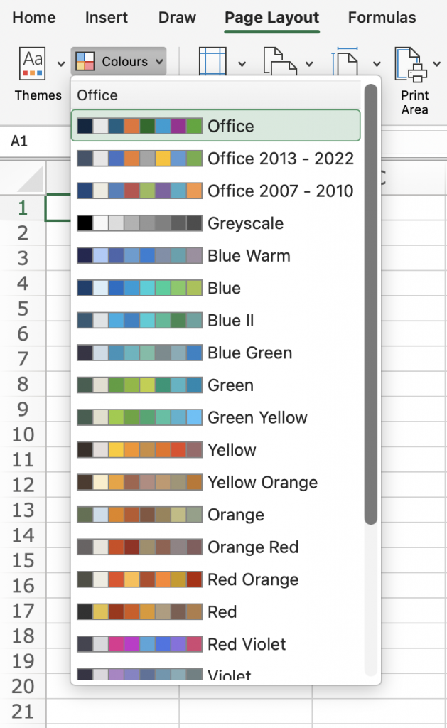Expand the Margins dropdown arrow
Image resolution: width=447 pixels, height=728 pixels.
pyautogui.click(x=242, y=63)
